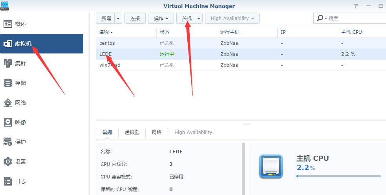
Task: Click the 连接 button
Action: [x=135, y=18]
